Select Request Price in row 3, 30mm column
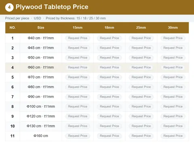This screenshot has width=194, height=146. pyautogui.click(x=173, y=58)
